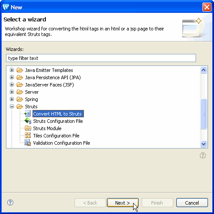This screenshot has height=214, width=214.
Task: Select the Java Emitter Templates label
Action: click(x=49, y=70)
